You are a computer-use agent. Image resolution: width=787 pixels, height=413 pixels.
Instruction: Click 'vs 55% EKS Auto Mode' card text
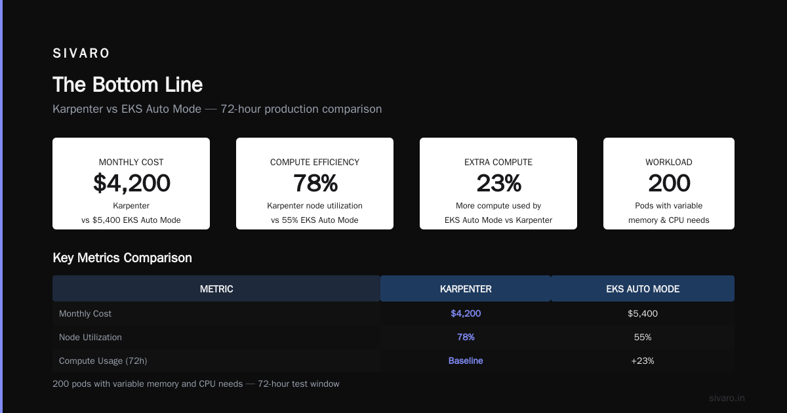pos(315,220)
